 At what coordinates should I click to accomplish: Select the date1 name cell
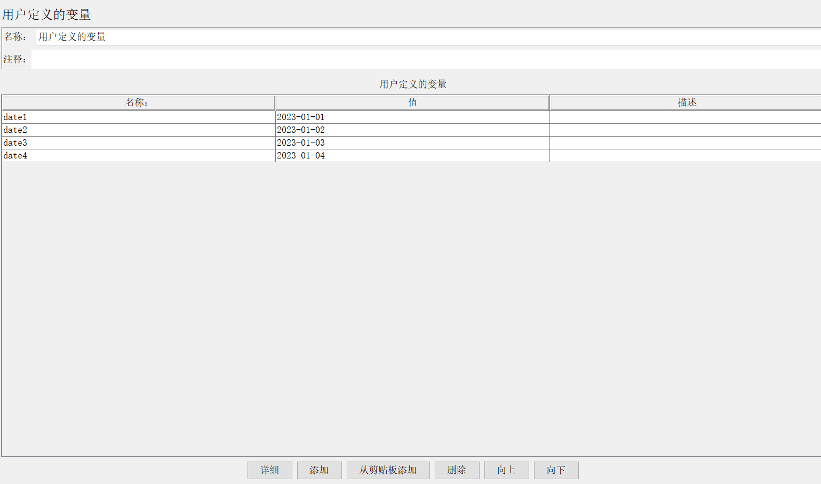click(138, 117)
